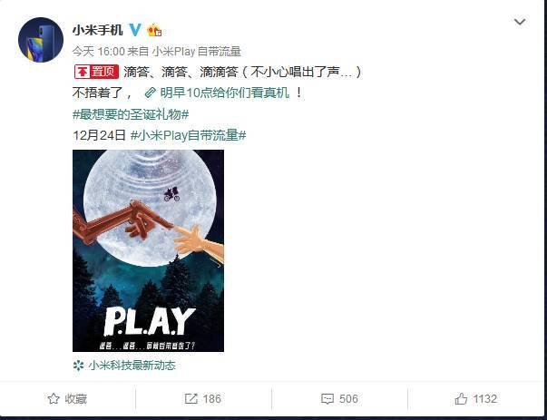Click the paperclip link icon
The width and height of the screenshot is (547, 420).
coord(151,93)
